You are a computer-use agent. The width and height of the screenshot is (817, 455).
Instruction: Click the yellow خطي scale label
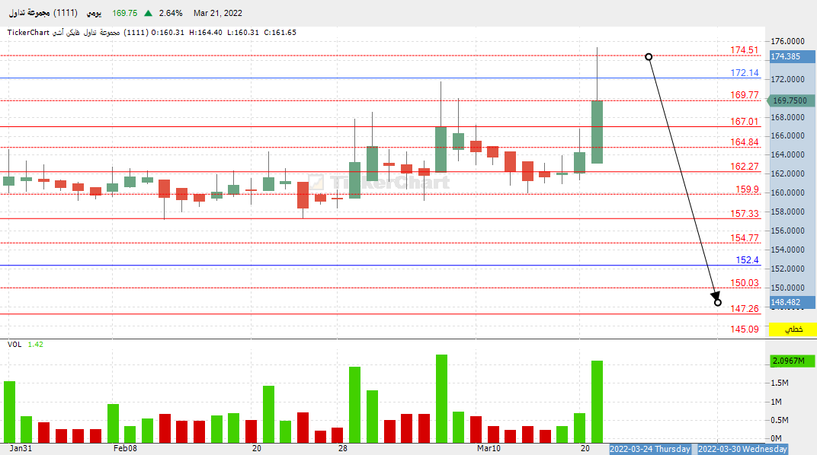[793, 329]
